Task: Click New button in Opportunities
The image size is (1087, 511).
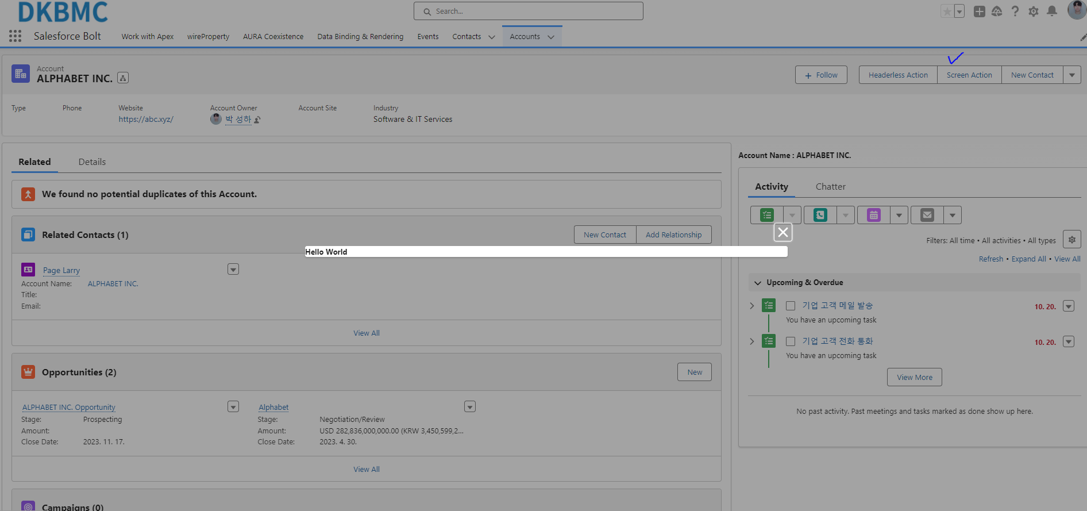Action: coord(695,372)
